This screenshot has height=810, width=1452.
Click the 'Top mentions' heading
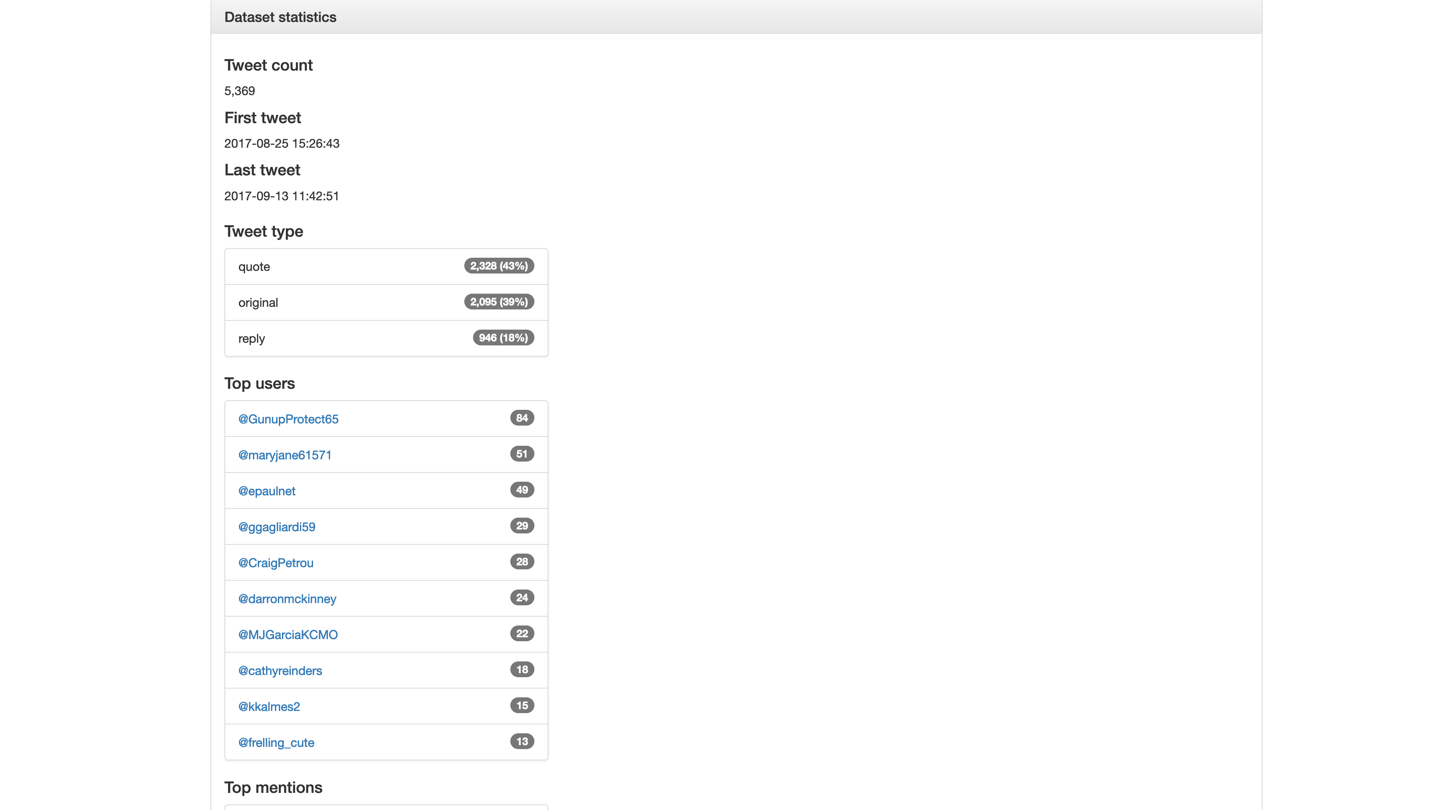coord(274,788)
